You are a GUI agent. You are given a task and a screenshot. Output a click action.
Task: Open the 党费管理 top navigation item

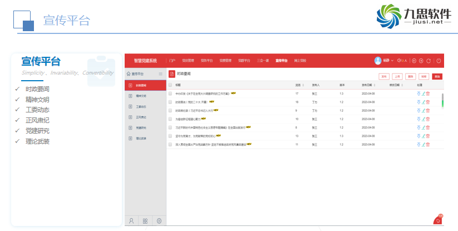pos(225,61)
